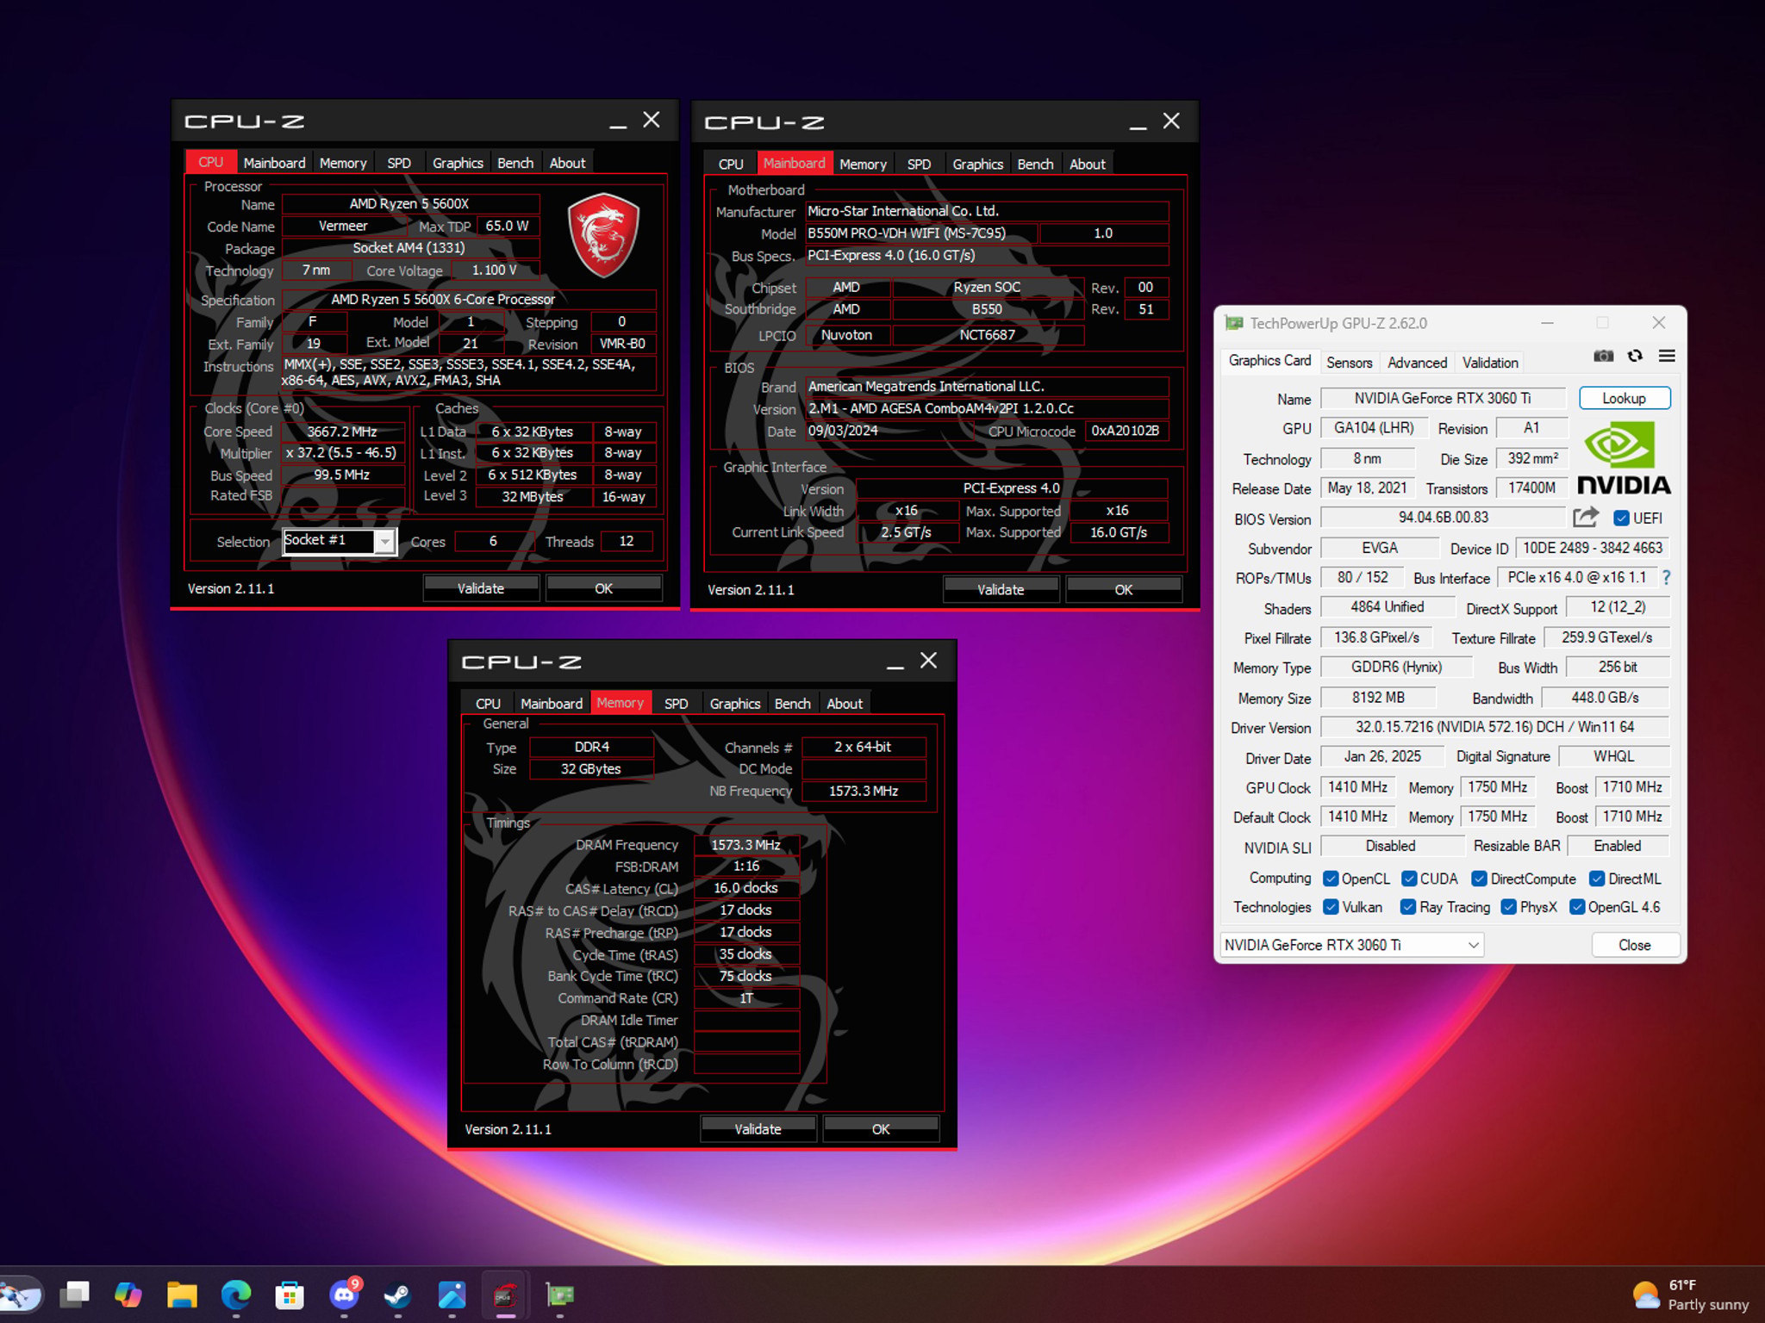Take a GPU-Z screenshot with the camera icon
The image size is (1765, 1323).
point(1603,356)
